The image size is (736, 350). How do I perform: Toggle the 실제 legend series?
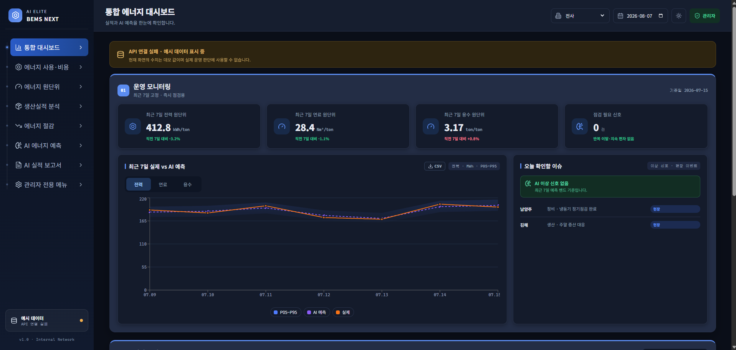coord(343,312)
